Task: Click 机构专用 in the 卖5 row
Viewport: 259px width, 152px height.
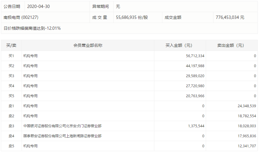Action: click(x=30, y=146)
